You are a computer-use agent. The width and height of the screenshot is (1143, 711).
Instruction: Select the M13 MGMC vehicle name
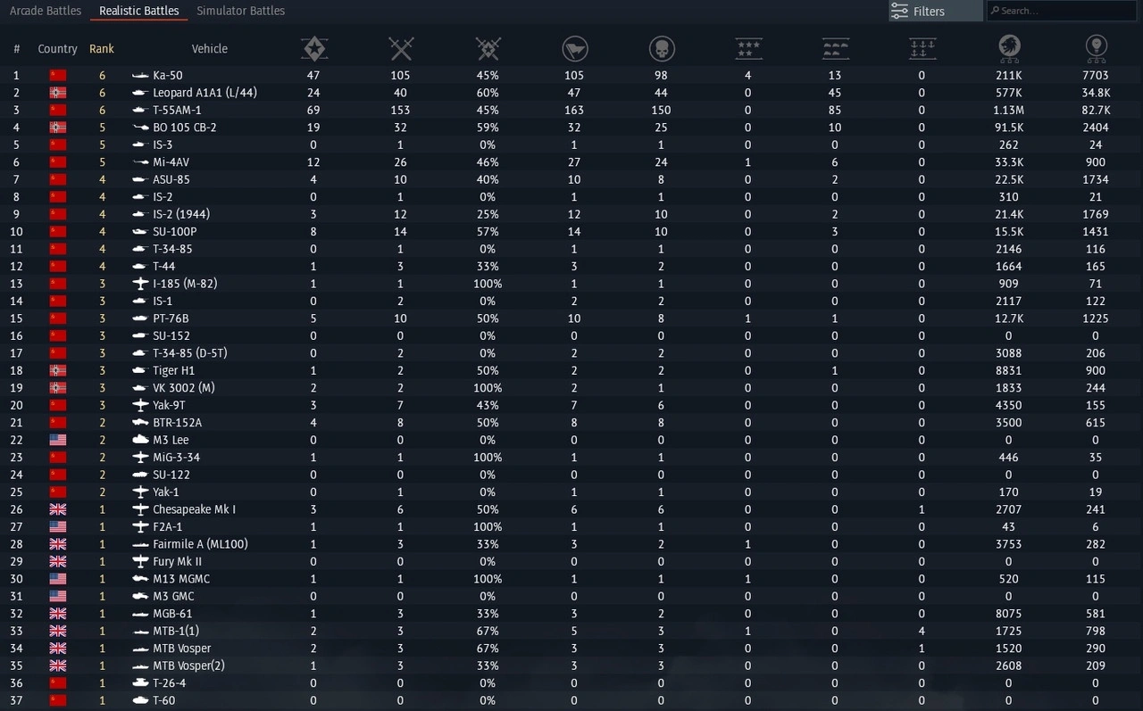tap(181, 579)
